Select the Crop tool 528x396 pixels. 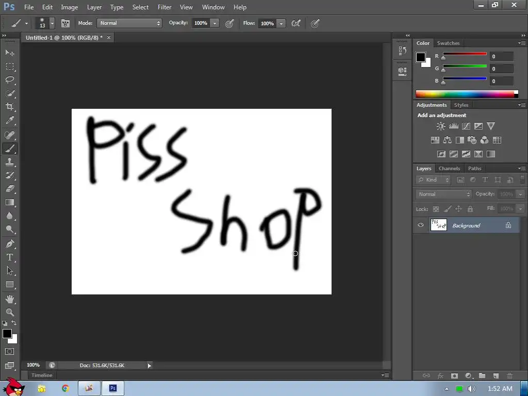pyautogui.click(x=10, y=107)
